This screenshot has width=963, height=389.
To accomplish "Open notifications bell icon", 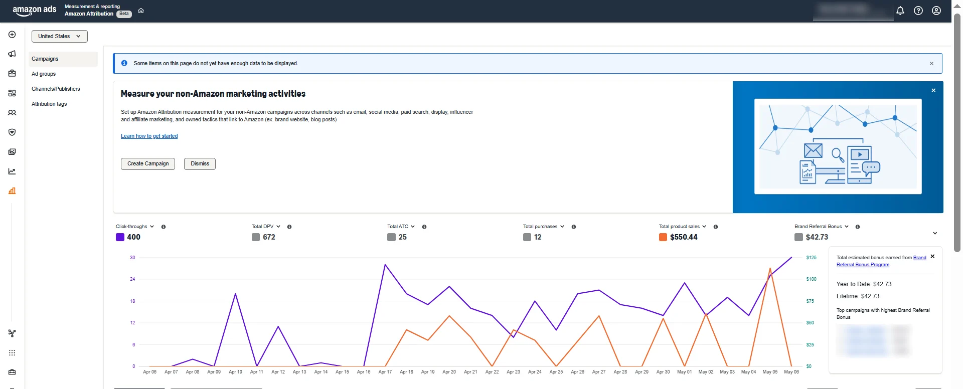I will point(900,11).
